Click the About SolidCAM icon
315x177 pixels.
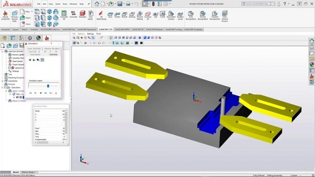point(5,15)
